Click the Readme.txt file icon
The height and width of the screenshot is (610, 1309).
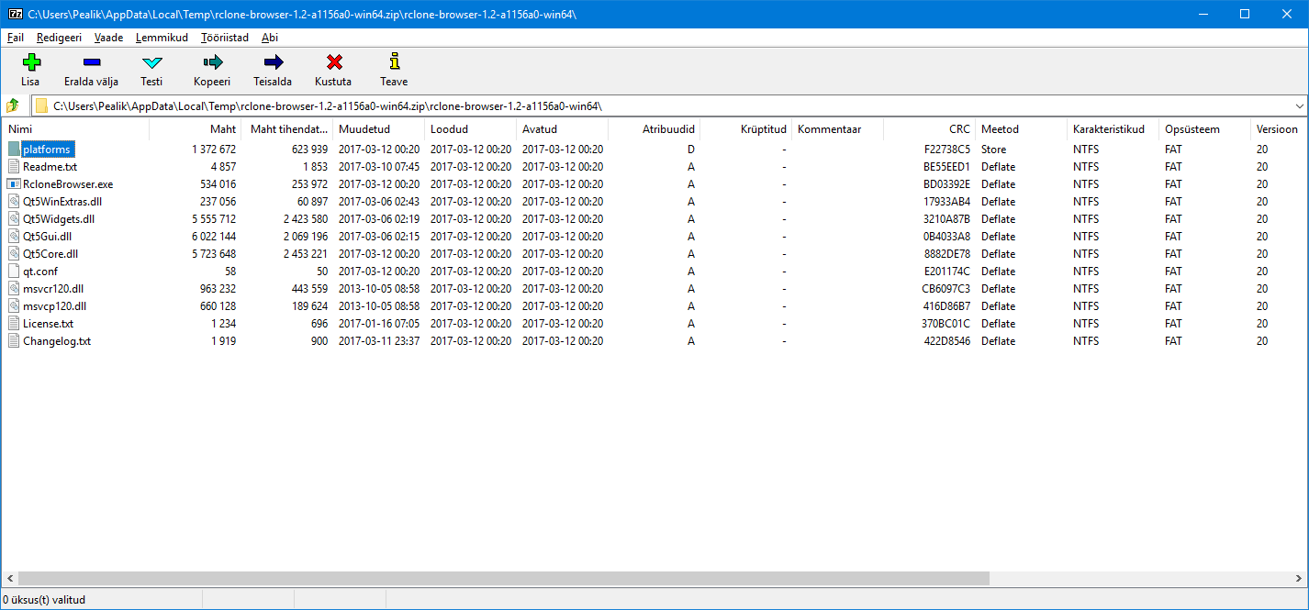click(x=14, y=166)
